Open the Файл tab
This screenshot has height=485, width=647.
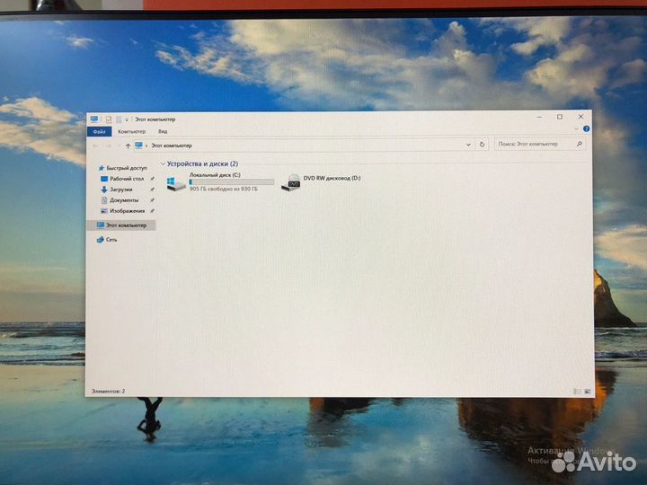click(99, 131)
